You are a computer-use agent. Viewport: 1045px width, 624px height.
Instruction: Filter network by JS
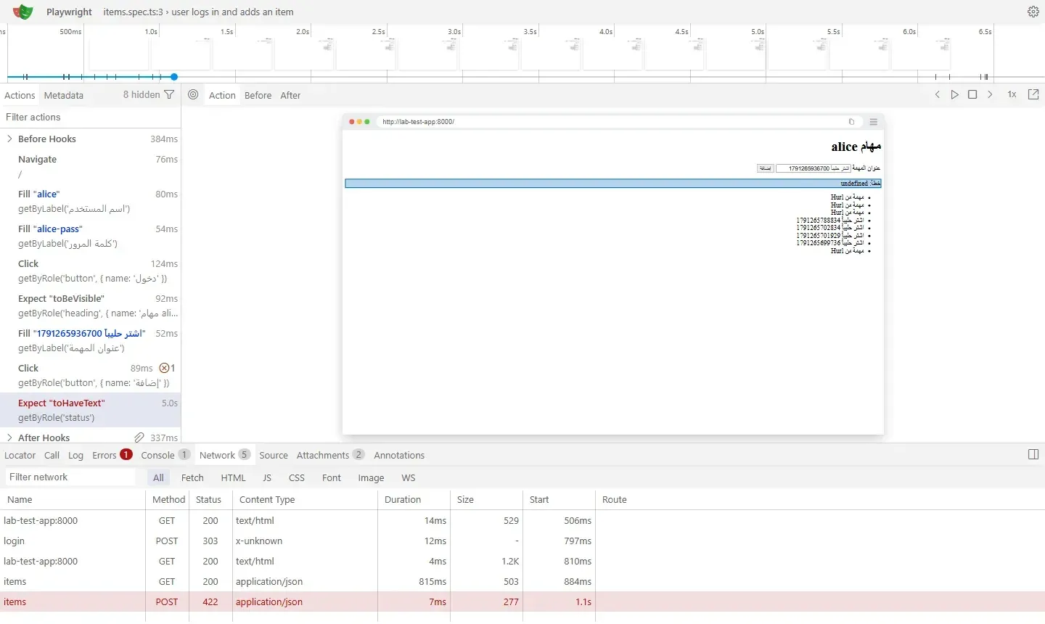[x=267, y=477]
